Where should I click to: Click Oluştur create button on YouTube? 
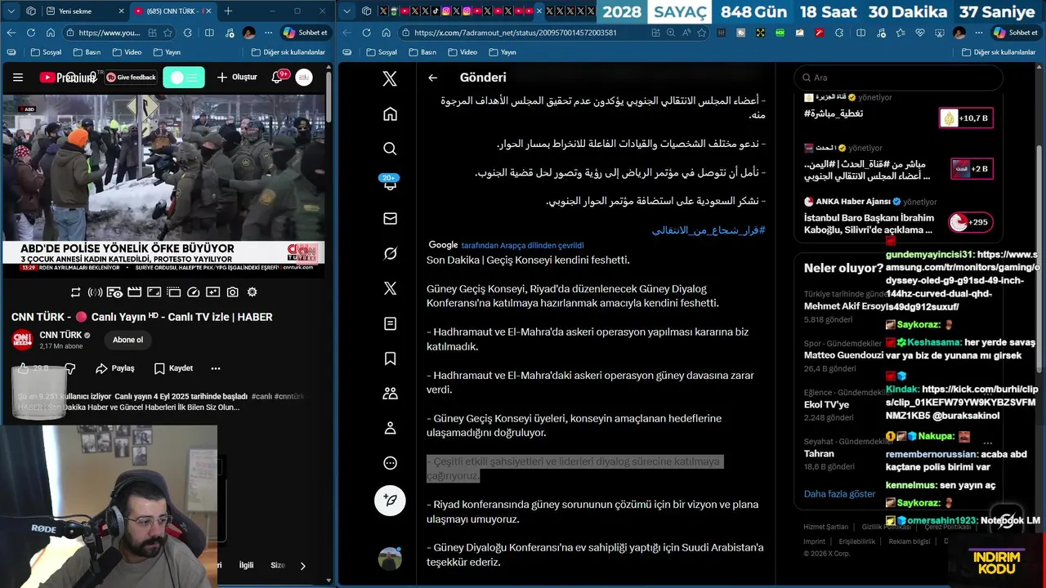[237, 78]
